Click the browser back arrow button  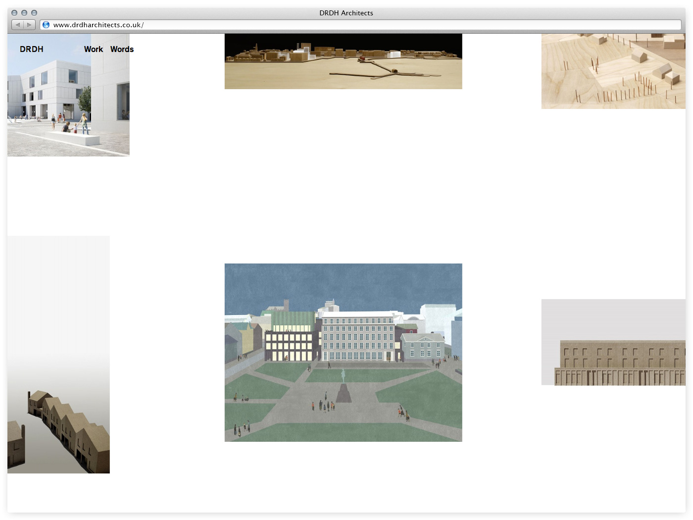(18, 25)
